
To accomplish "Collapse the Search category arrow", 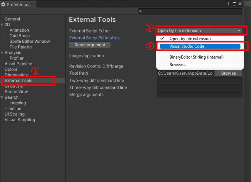I will point(2,98).
